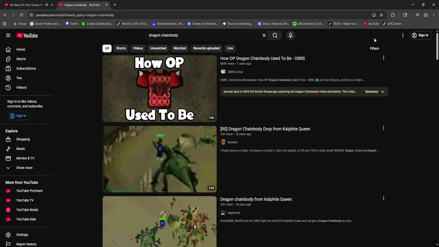Clear the search box with the X

click(264, 35)
